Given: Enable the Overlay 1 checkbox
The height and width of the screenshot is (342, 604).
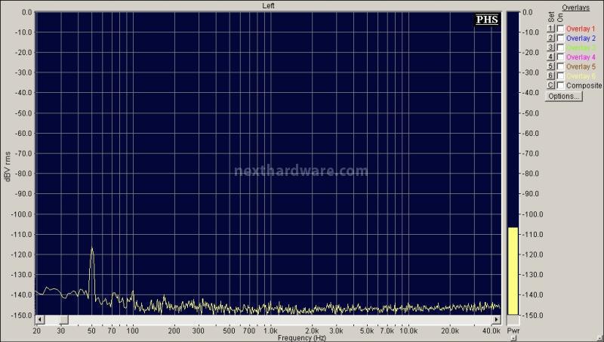Looking at the screenshot, I should click(x=560, y=29).
